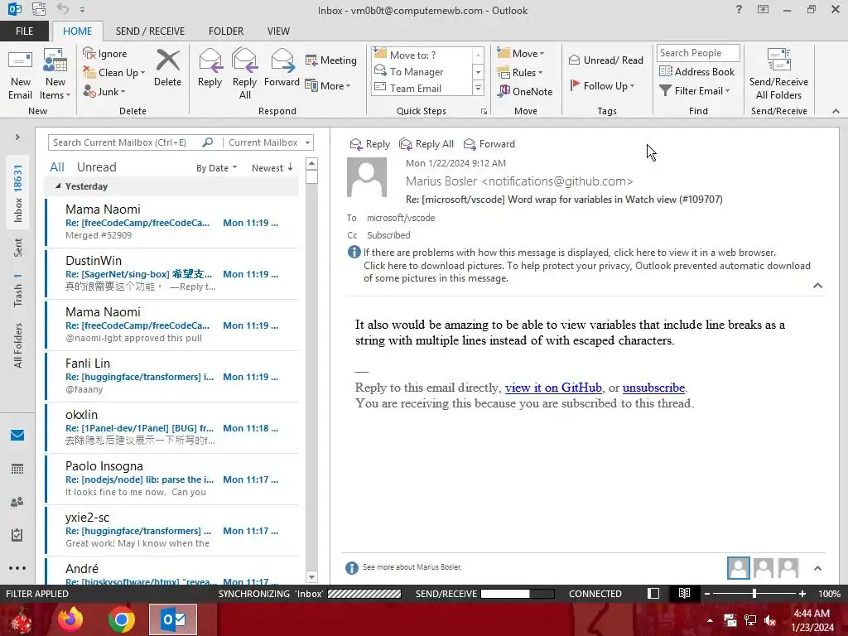Screen dimensions: 848x636
Task: Zoom out with the minus button
Action: [x=707, y=594]
